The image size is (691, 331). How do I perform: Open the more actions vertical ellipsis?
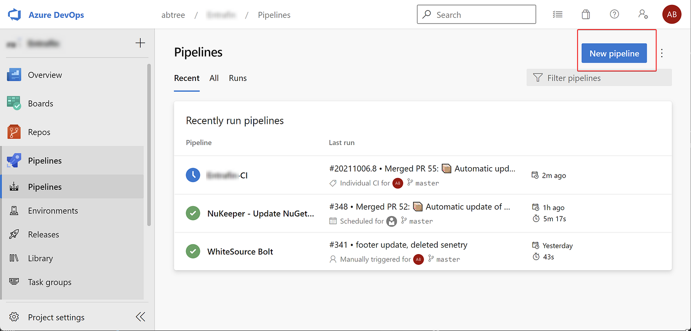662,53
